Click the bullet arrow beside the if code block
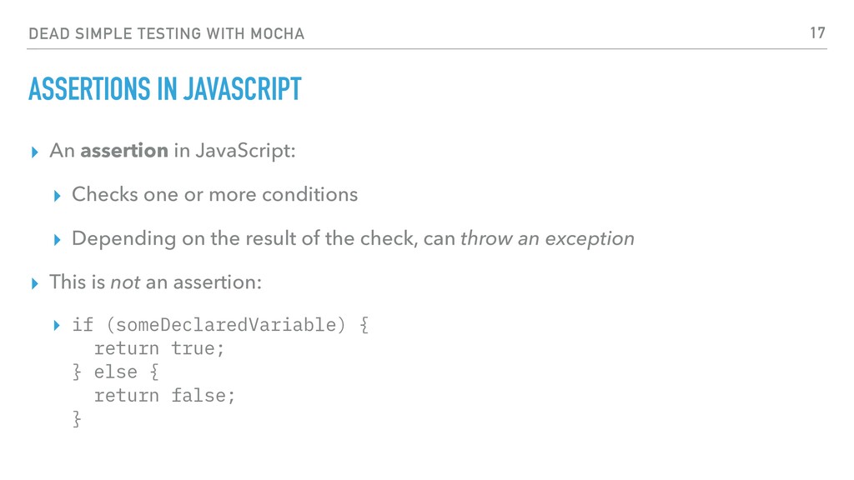 point(58,326)
